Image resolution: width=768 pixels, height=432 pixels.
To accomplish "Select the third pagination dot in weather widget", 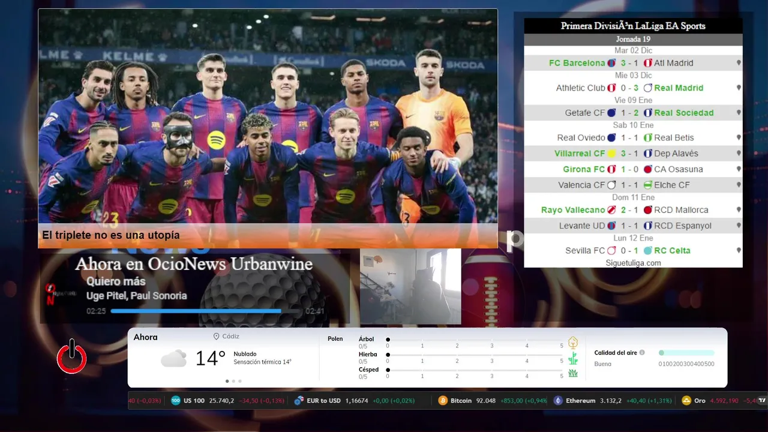I will [240, 381].
